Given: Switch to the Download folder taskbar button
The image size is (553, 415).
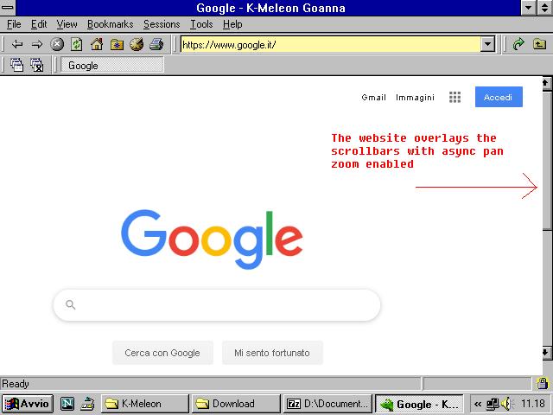Looking at the screenshot, I should point(236,404).
